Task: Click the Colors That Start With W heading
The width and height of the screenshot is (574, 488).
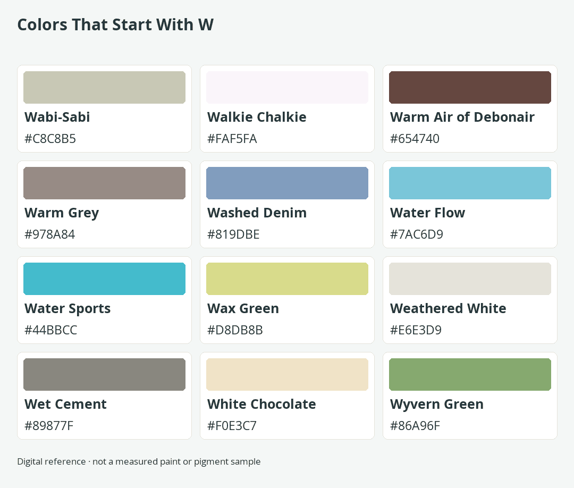Action: point(115,25)
